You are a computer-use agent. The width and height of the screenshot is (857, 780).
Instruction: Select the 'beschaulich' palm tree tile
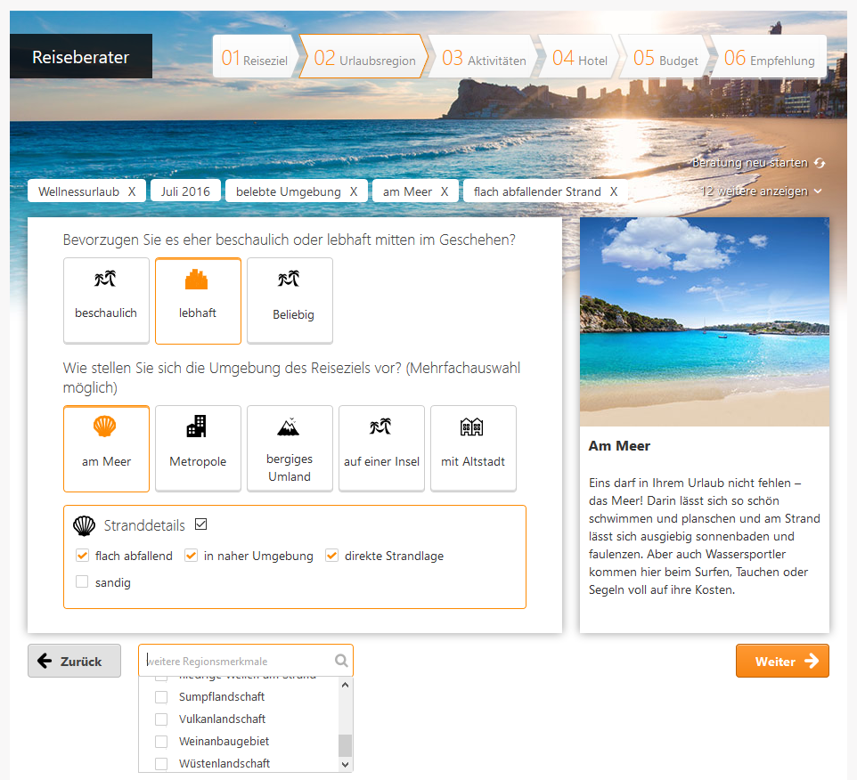(x=106, y=300)
